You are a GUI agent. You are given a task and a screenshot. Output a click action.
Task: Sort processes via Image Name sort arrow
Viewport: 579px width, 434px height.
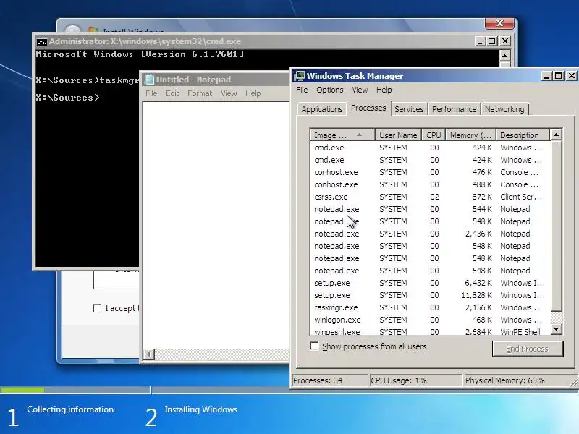pos(359,135)
